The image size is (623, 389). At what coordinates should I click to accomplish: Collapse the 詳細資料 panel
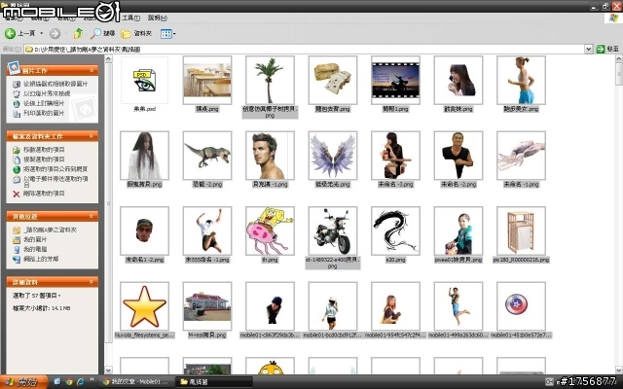point(92,282)
